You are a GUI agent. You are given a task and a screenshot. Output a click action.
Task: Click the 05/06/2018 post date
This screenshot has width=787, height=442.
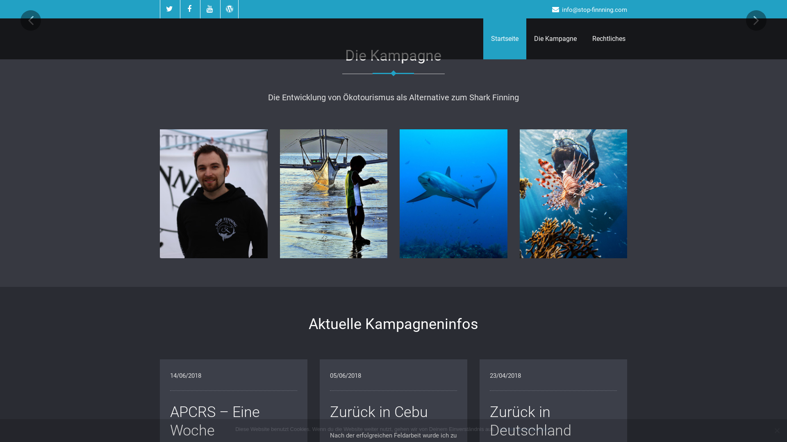point(346,376)
